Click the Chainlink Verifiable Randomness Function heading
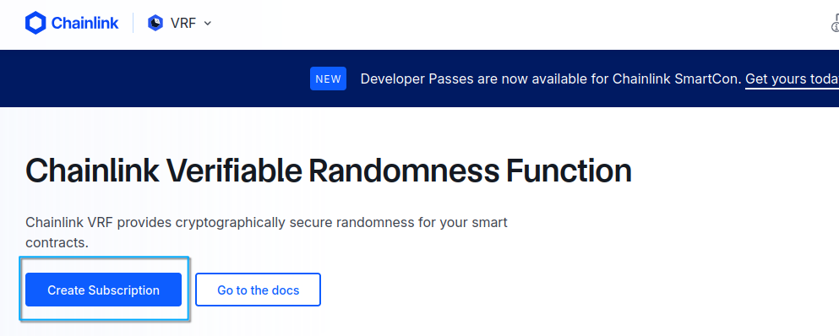Viewport: 839px width, 336px height. tap(329, 171)
